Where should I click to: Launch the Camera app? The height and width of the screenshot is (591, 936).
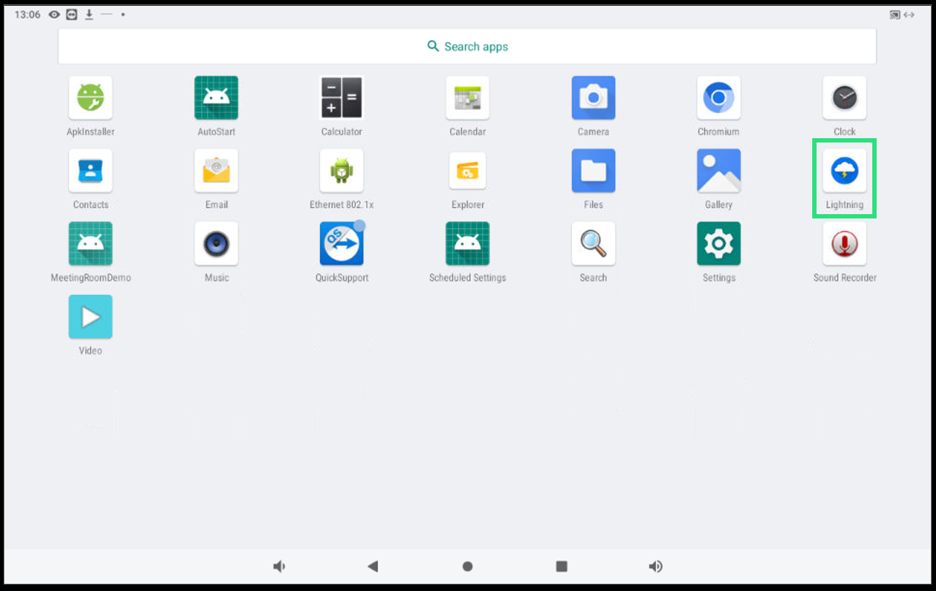(x=594, y=98)
